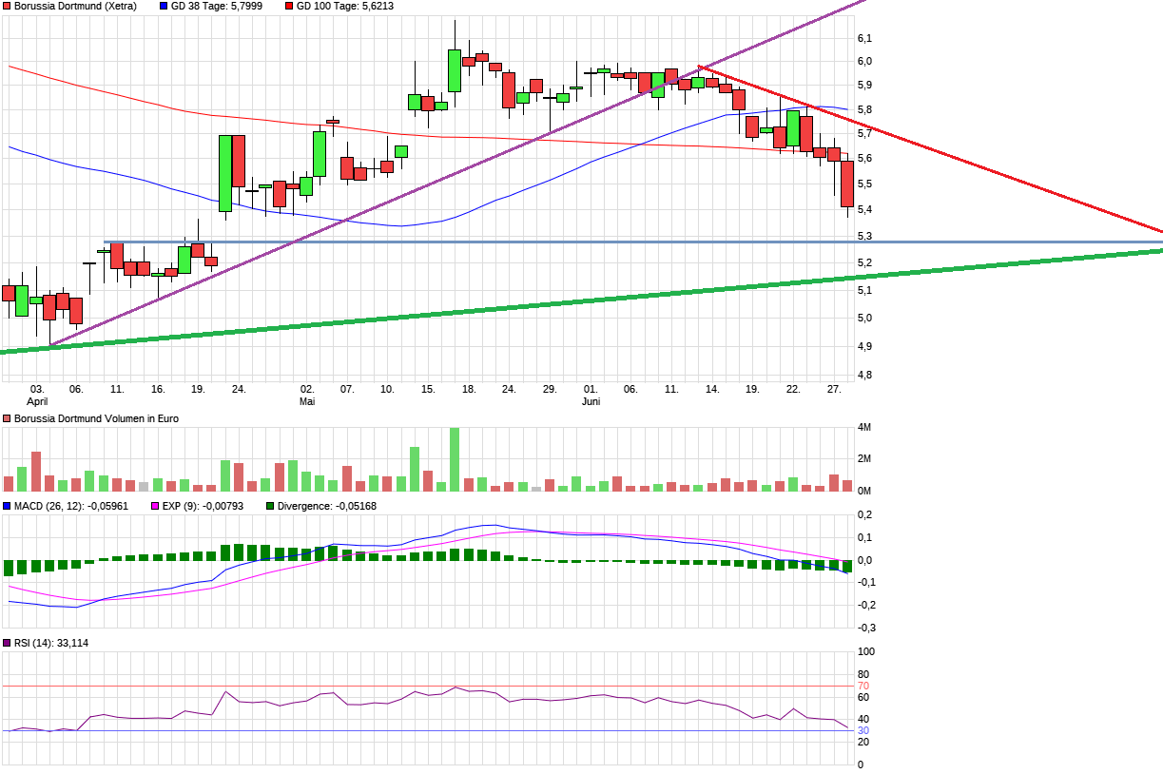This screenshot has height=774, width=1163.
Task: Click the '5,7' price axis value
Action: pyautogui.click(x=864, y=133)
